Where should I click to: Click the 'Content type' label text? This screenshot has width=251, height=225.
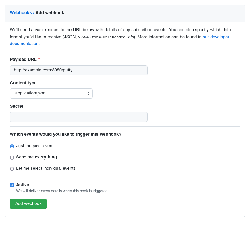[23, 83]
